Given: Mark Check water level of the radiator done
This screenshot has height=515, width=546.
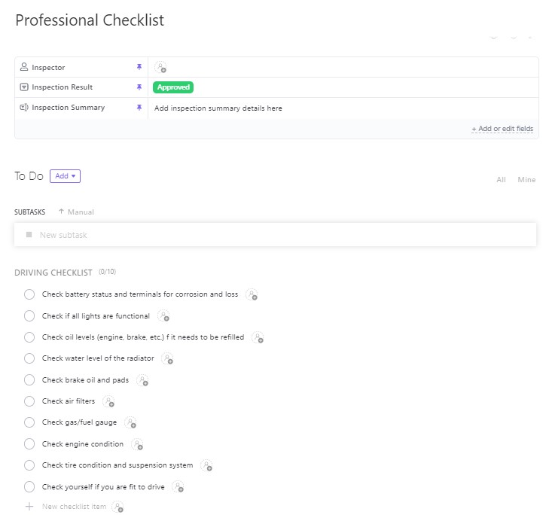Looking at the screenshot, I should (29, 358).
